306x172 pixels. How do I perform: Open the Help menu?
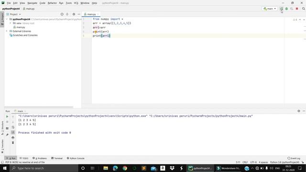click(x=95, y=3)
